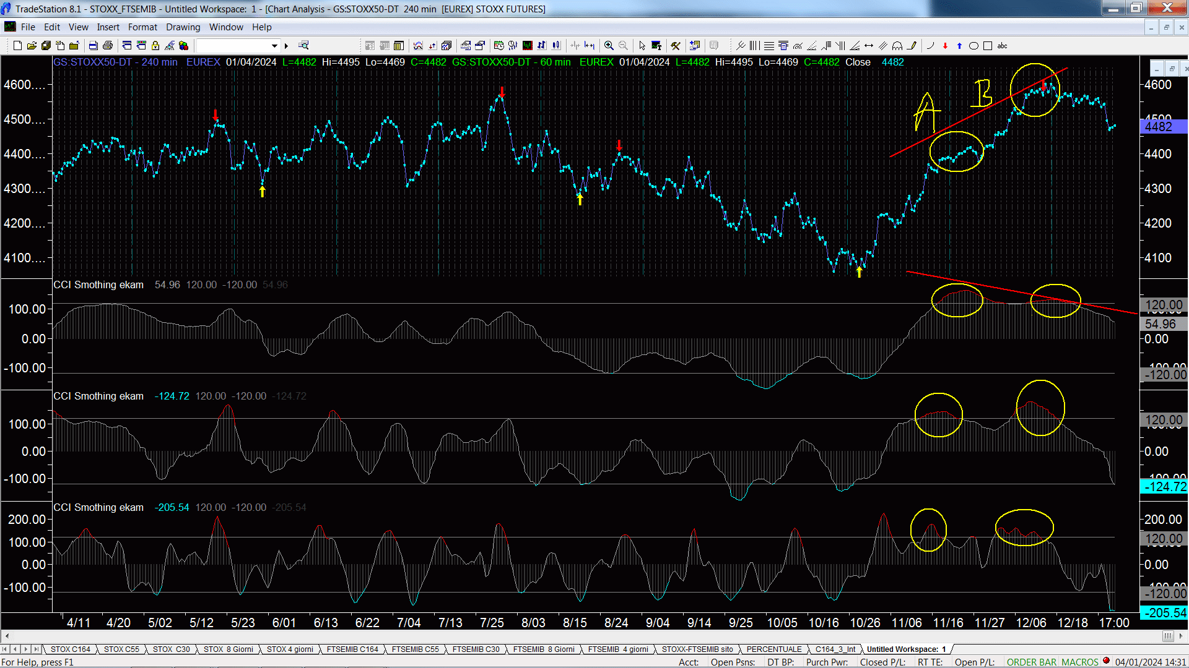Click MACROS in the status bar
This screenshot has width=1189, height=668.
pyautogui.click(x=1080, y=662)
